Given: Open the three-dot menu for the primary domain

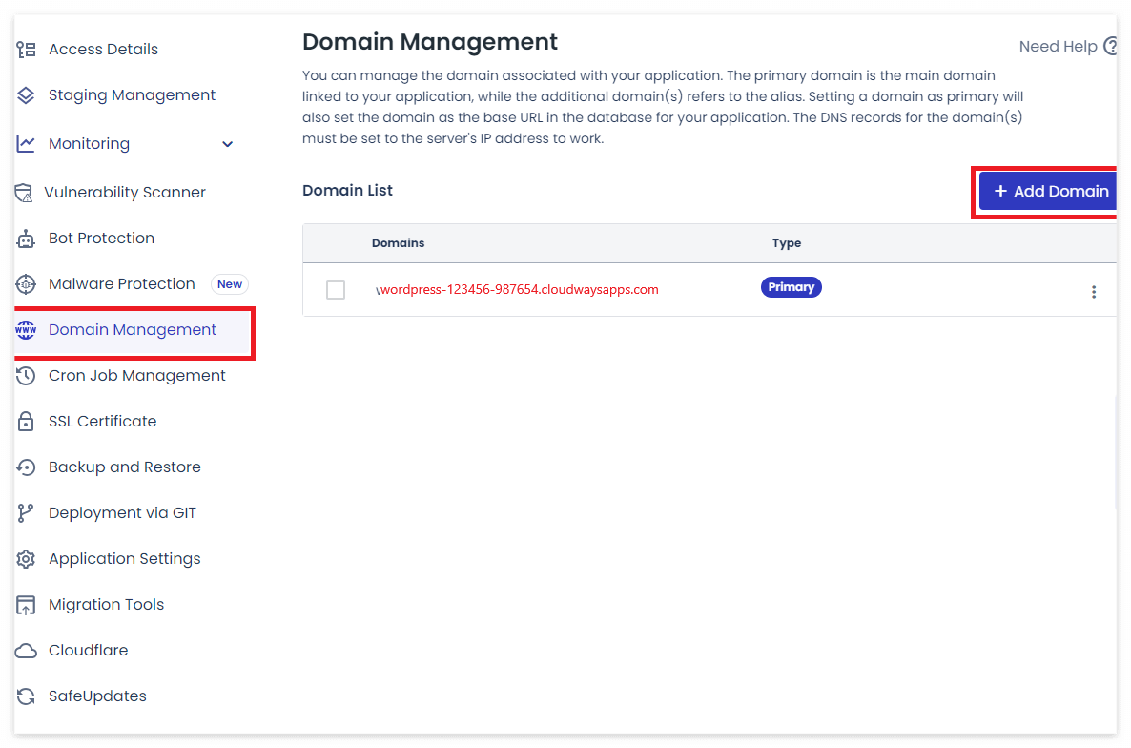Looking at the screenshot, I should click(1094, 292).
